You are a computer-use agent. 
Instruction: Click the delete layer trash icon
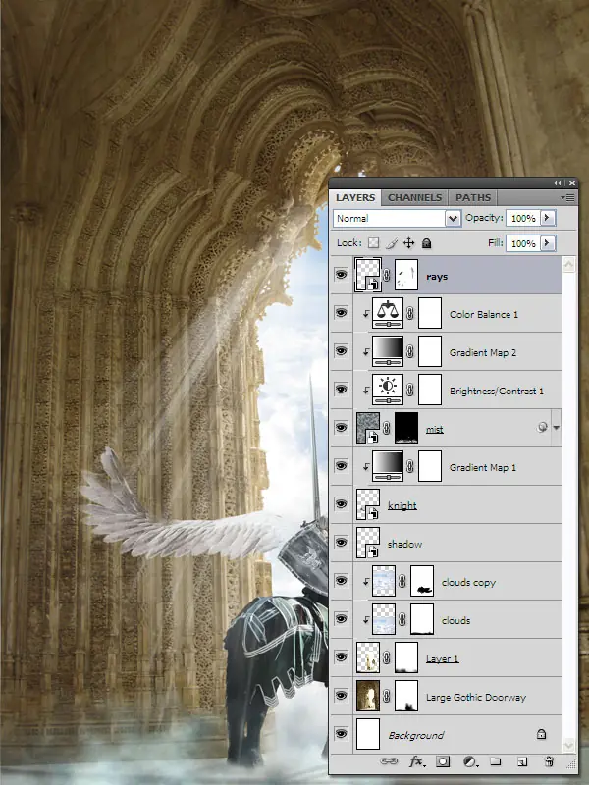click(x=549, y=761)
